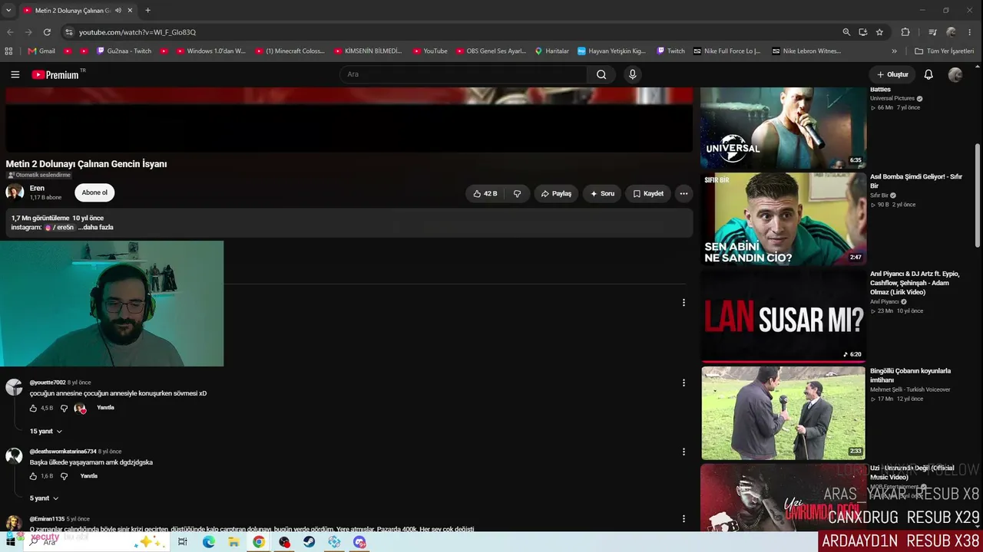Open the Gmail bookmark
This screenshot has width=983, height=552.
(41, 51)
